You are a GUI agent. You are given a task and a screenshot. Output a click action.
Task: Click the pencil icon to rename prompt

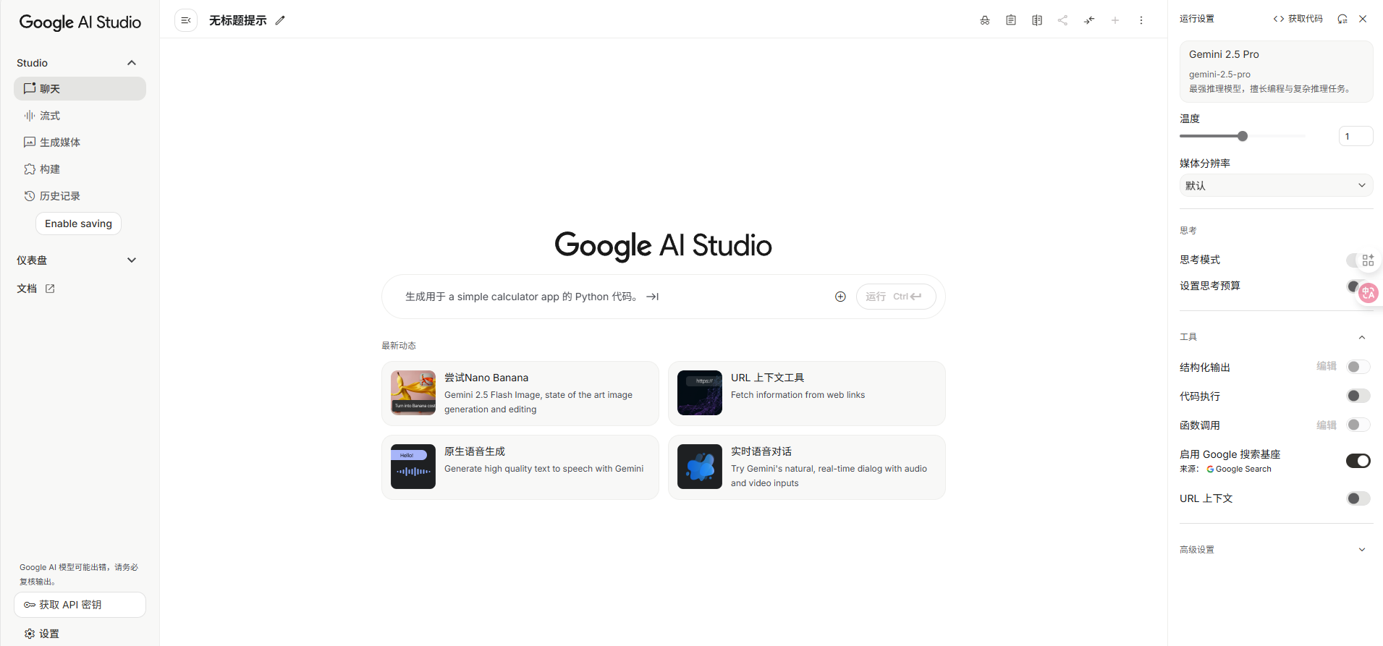[x=281, y=20]
